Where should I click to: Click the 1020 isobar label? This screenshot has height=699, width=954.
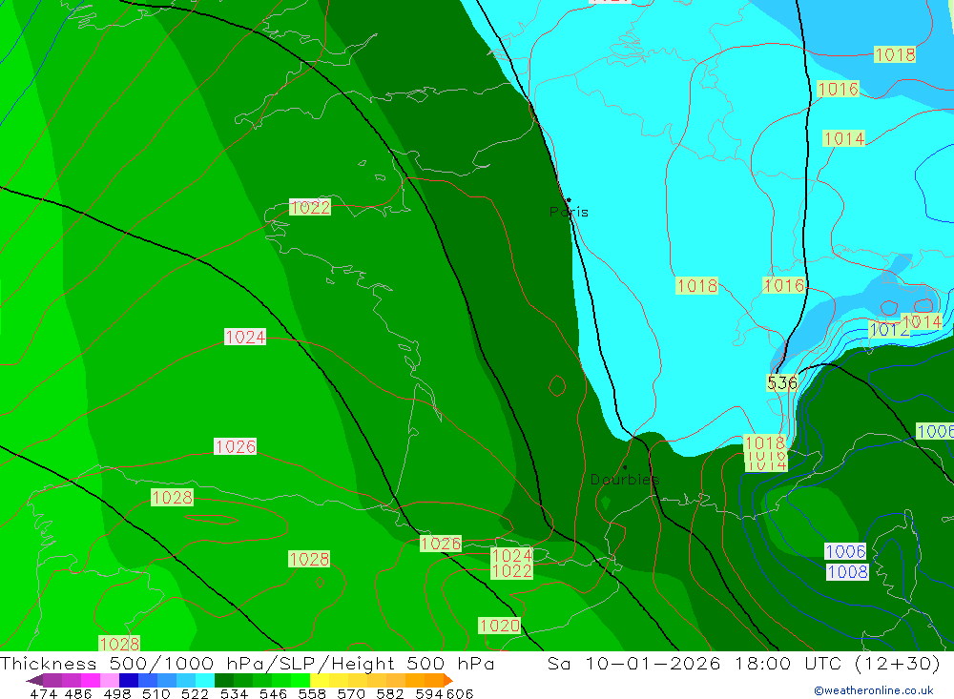[500, 626]
